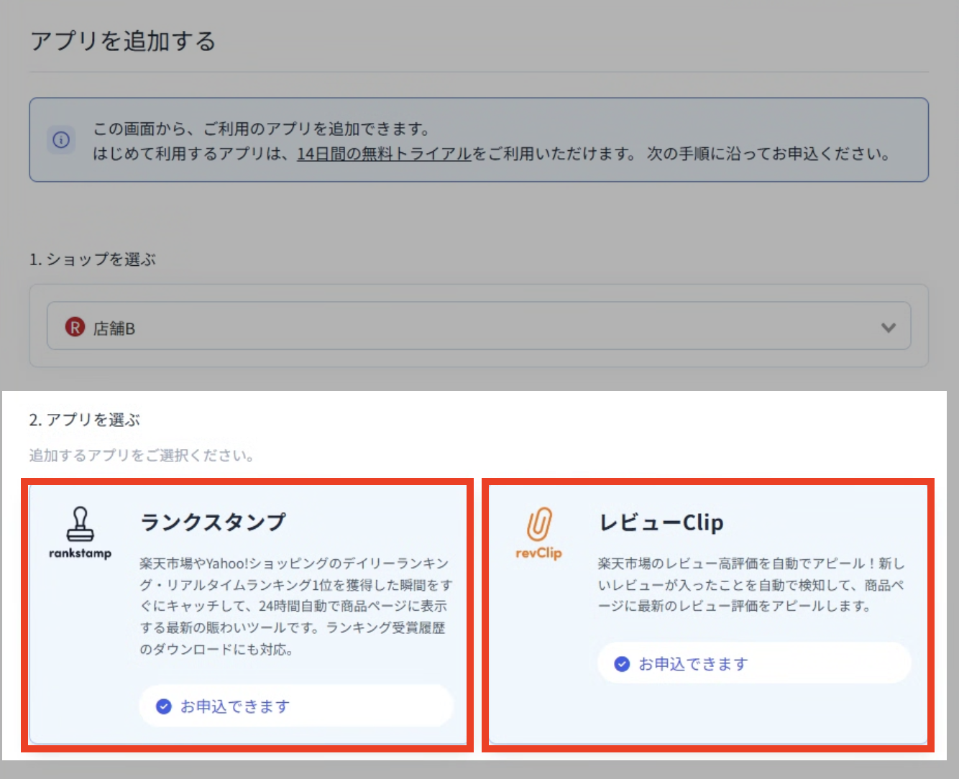959x779 pixels.
Task: Click the ランクスタンプ description paragraph
Action: pos(296,607)
